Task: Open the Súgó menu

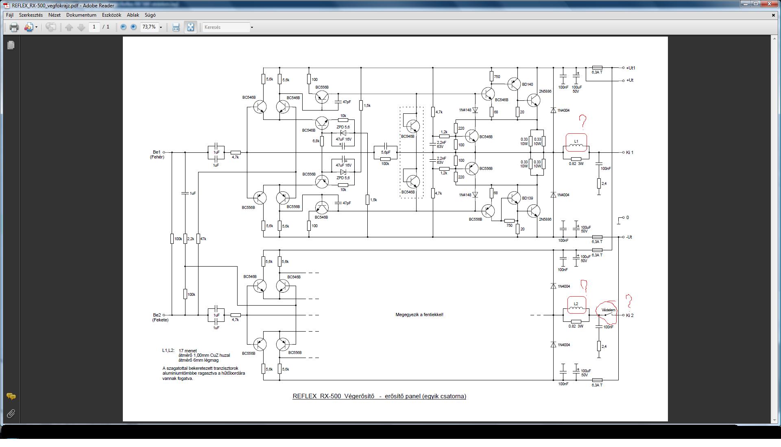Action: pyautogui.click(x=150, y=15)
